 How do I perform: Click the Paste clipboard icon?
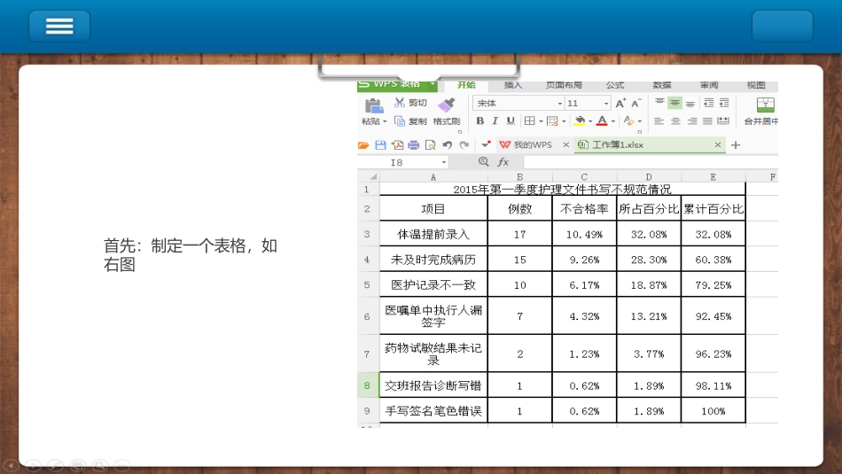coord(373,105)
